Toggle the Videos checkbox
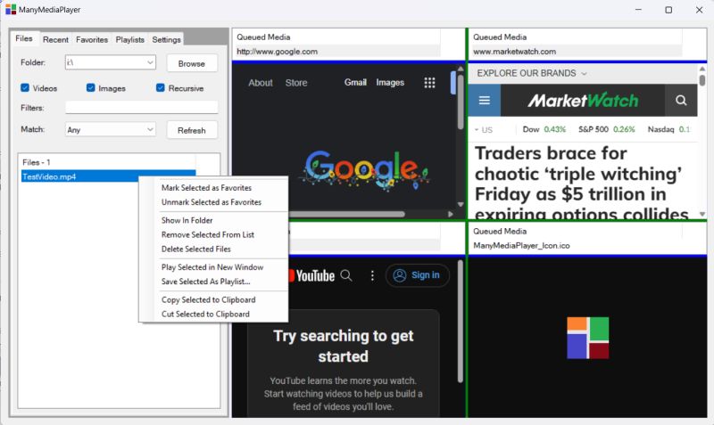 pyautogui.click(x=25, y=87)
